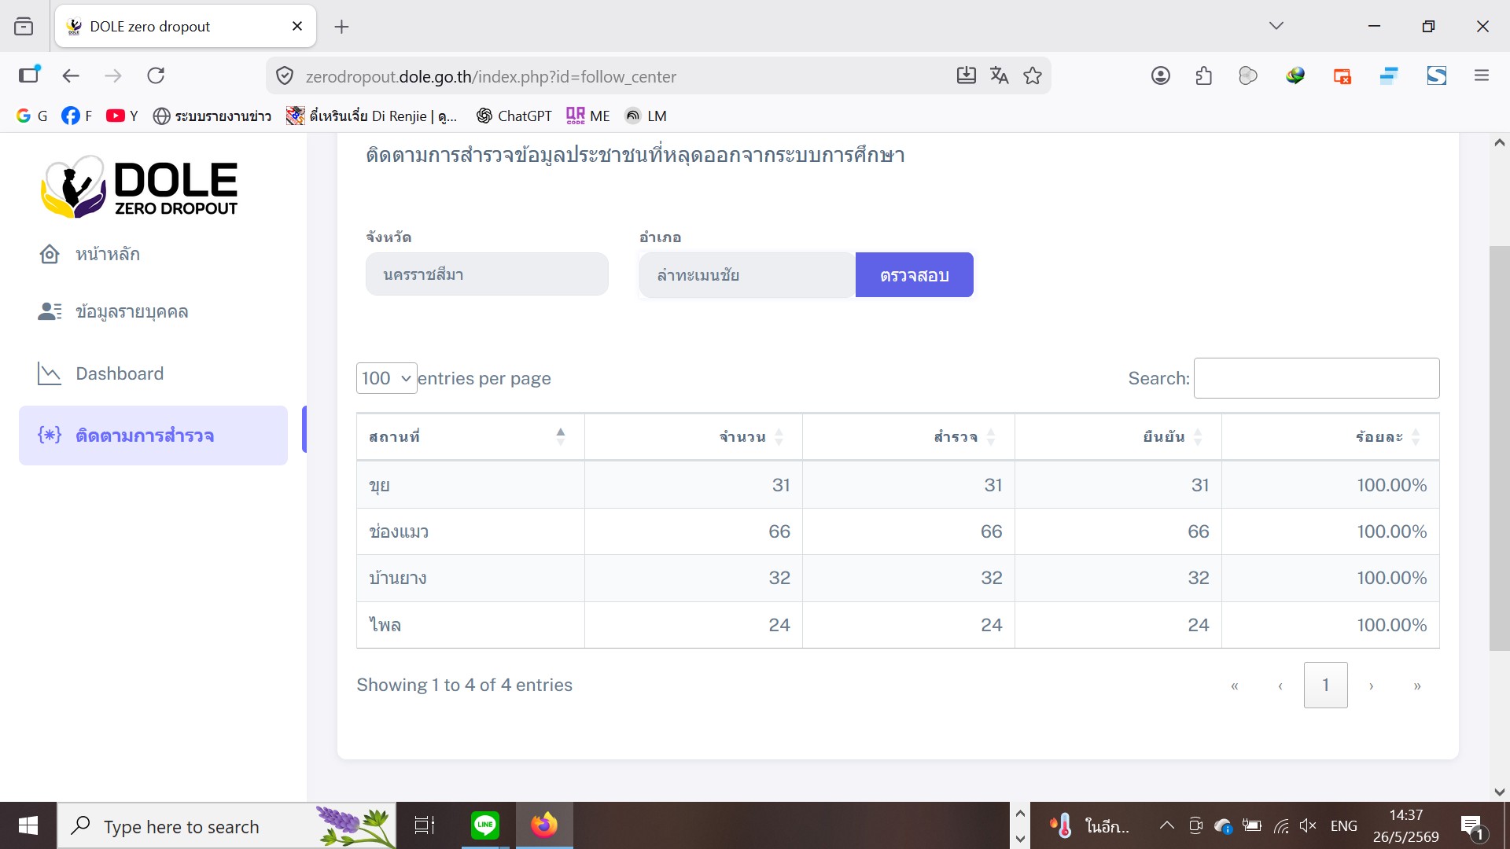Open the LM bookmark
The width and height of the screenshot is (1510, 849).
pos(646,116)
